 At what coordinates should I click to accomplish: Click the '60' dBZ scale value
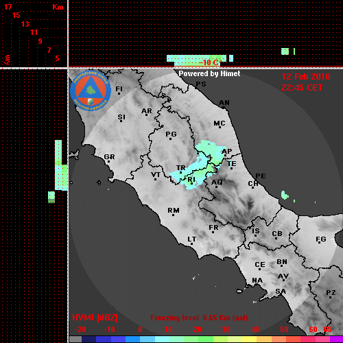click(x=313, y=329)
